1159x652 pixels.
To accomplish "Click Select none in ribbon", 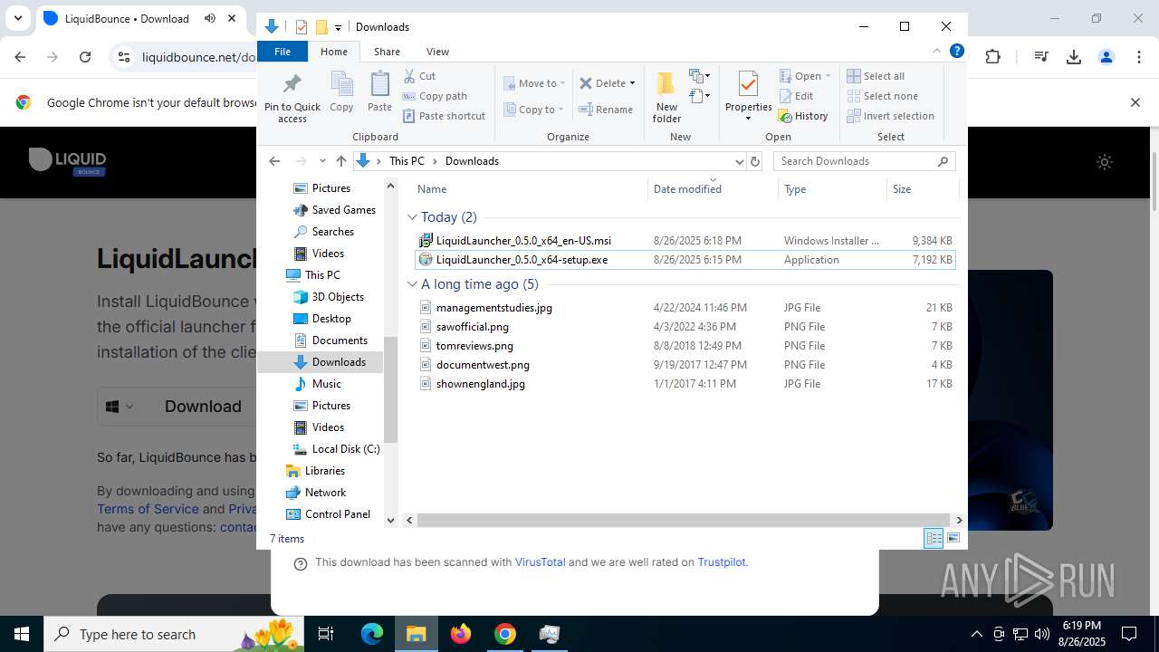I will [882, 96].
